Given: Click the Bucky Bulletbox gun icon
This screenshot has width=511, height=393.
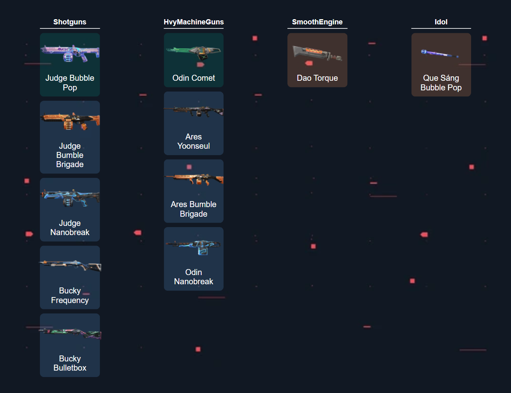Looking at the screenshot, I should pyautogui.click(x=70, y=333).
